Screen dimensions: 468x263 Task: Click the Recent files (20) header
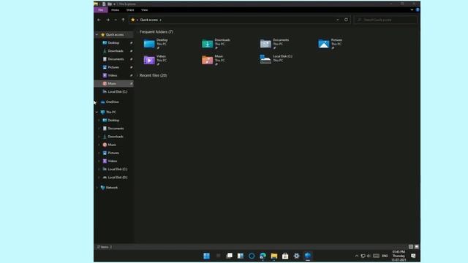(x=153, y=75)
